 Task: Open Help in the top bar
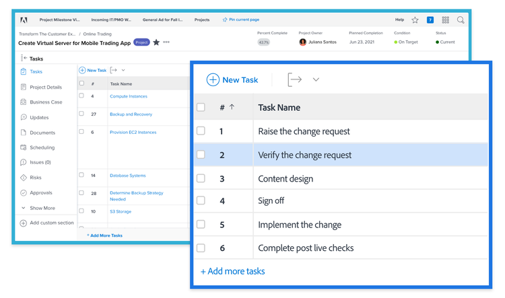(x=399, y=20)
